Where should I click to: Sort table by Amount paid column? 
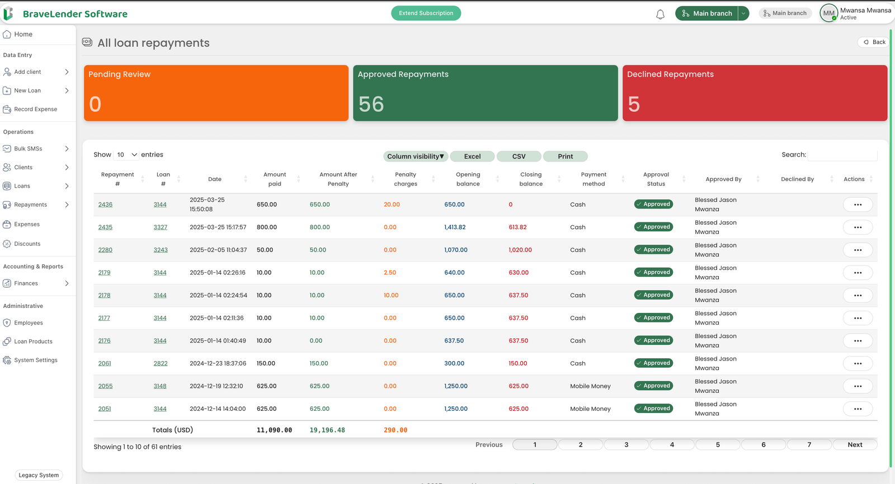click(x=275, y=179)
